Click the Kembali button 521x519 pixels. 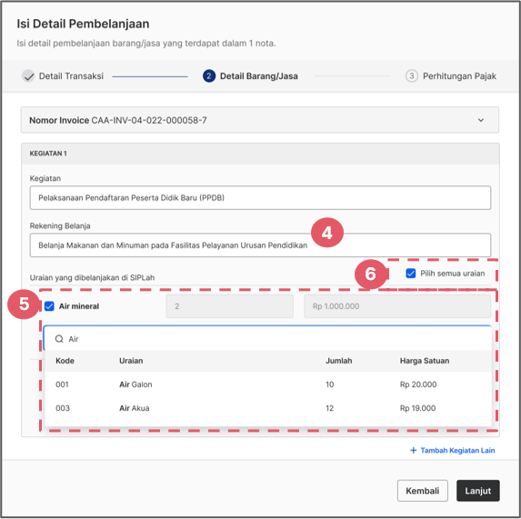pos(422,491)
